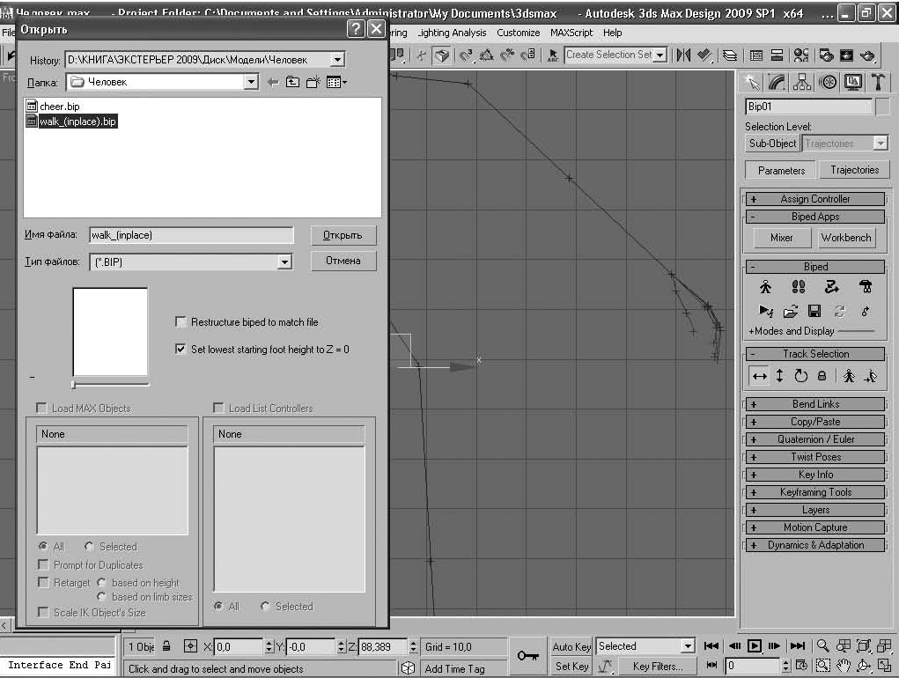Select cheer.bip in the file list
The width and height of the screenshot is (899, 678).
[60, 107]
